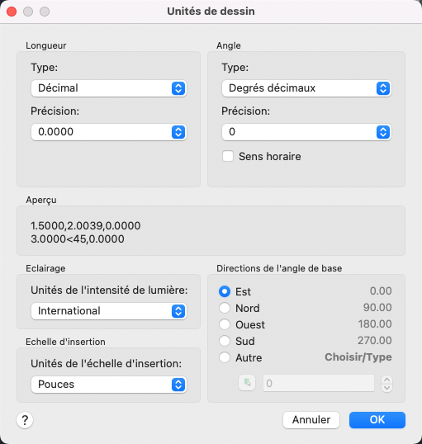Click the blue arrows on International dropdown
The height and width of the screenshot is (444, 422).
pyautogui.click(x=178, y=311)
